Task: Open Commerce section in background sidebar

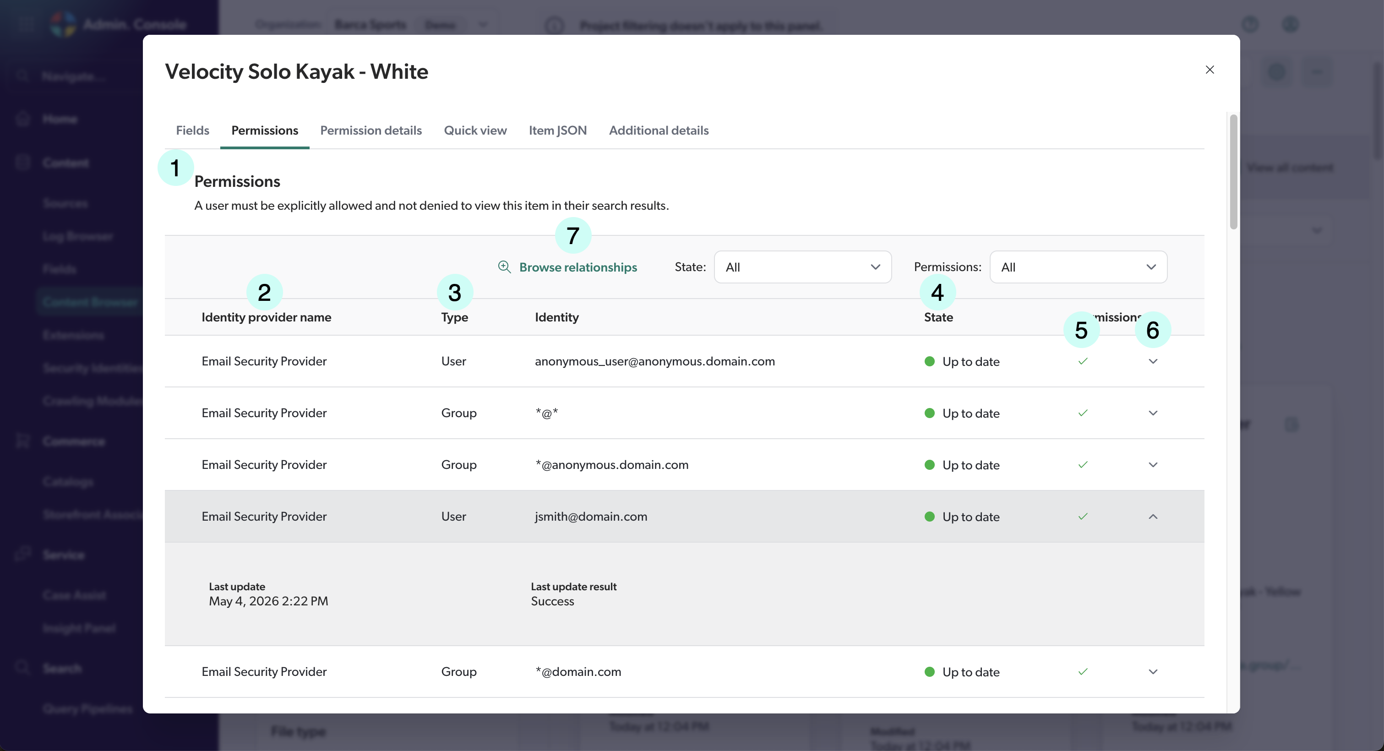Action: click(74, 441)
